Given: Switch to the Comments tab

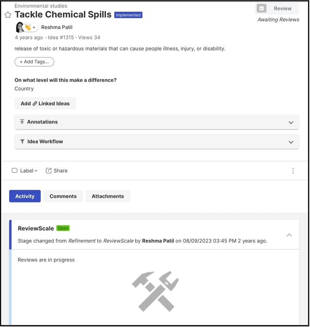Looking at the screenshot, I should coord(63,196).
